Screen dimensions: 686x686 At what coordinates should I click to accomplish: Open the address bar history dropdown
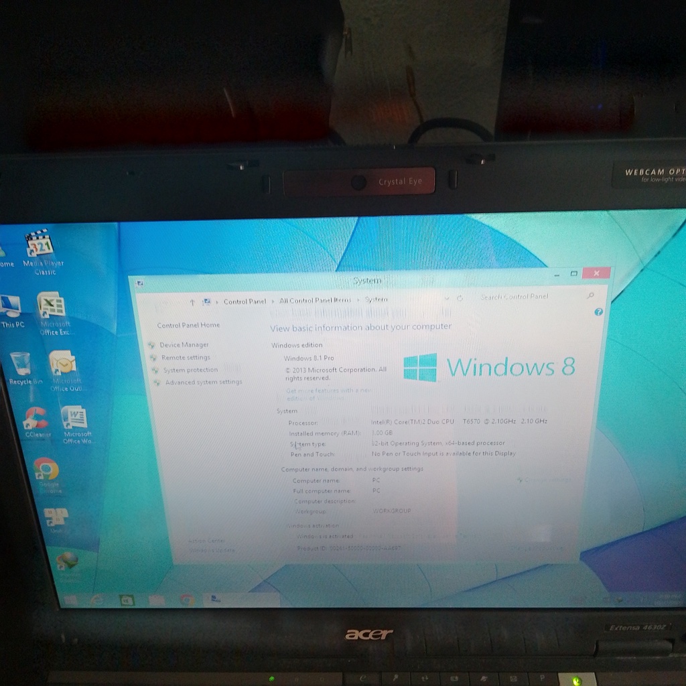point(447,299)
